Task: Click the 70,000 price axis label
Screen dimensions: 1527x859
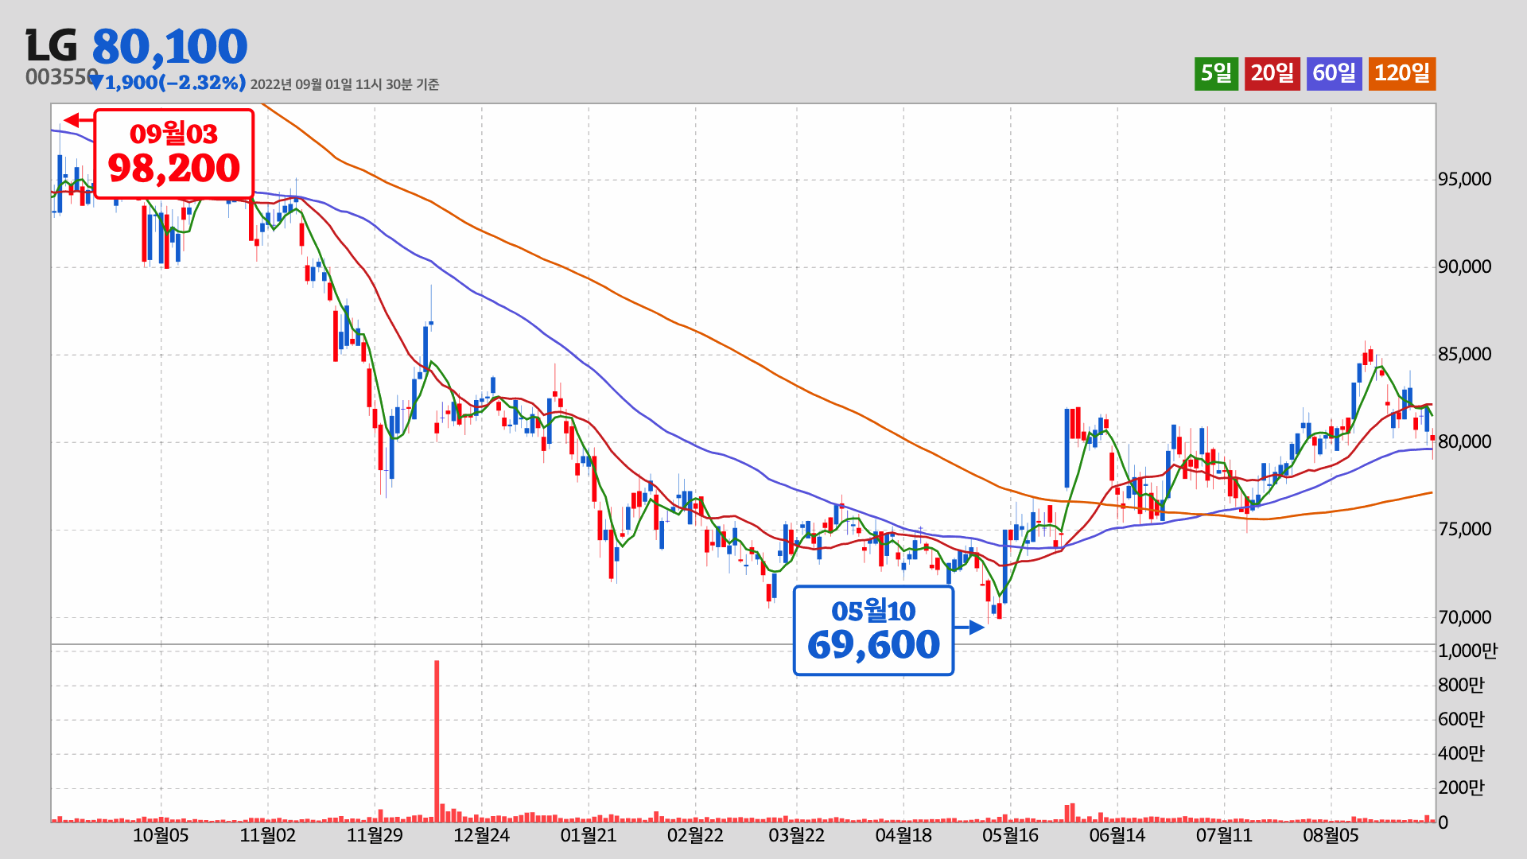Action: click(x=1464, y=617)
